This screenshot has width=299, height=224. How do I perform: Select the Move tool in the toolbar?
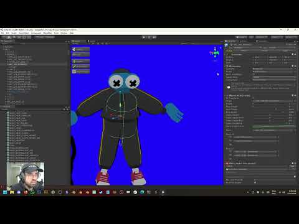9,37
